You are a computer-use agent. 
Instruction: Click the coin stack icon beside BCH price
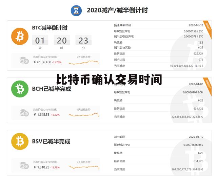click(24, 113)
